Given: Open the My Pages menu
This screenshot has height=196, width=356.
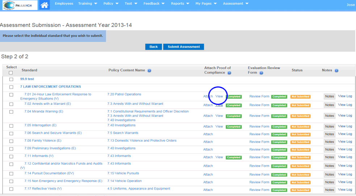Looking at the screenshot, I should pos(206,4).
